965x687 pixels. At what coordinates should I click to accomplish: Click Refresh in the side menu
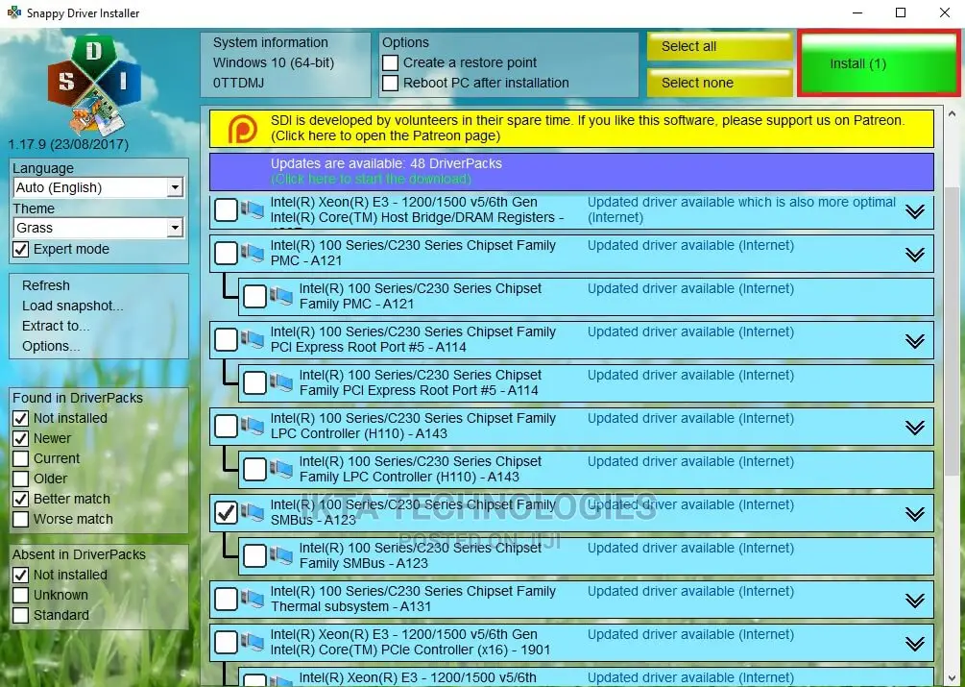tap(46, 285)
